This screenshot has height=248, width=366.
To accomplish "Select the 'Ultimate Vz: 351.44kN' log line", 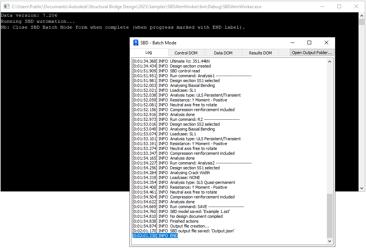I will tap(171, 61).
